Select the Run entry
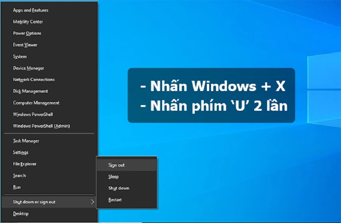 [50, 187]
